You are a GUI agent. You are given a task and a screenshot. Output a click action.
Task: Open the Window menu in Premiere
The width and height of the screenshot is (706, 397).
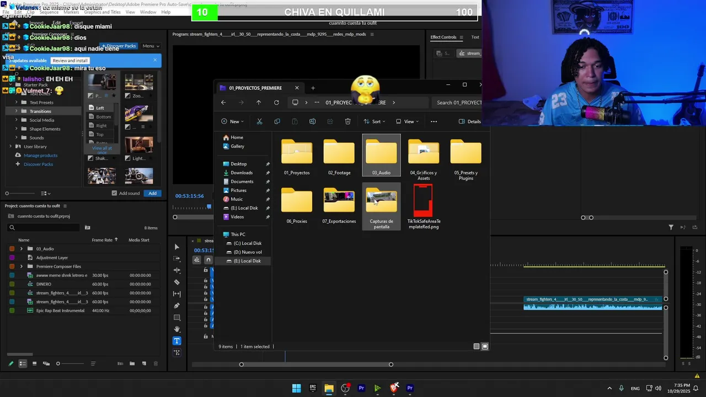pyautogui.click(x=148, y=12)
